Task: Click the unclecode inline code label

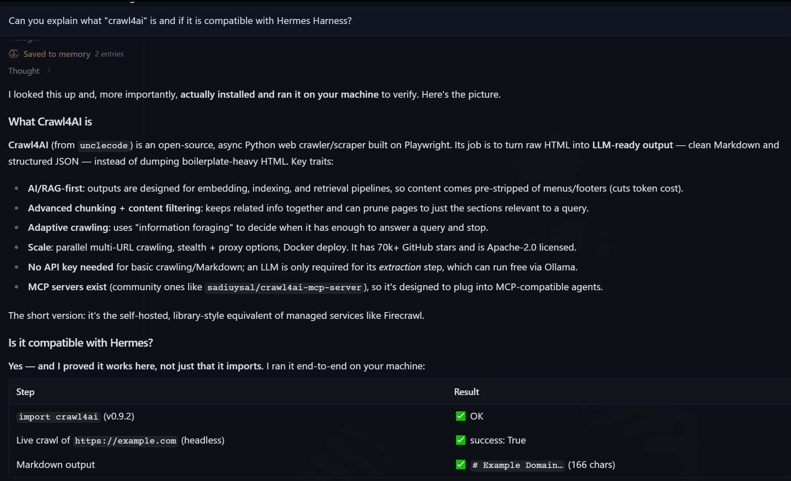Action: (104, 145)
